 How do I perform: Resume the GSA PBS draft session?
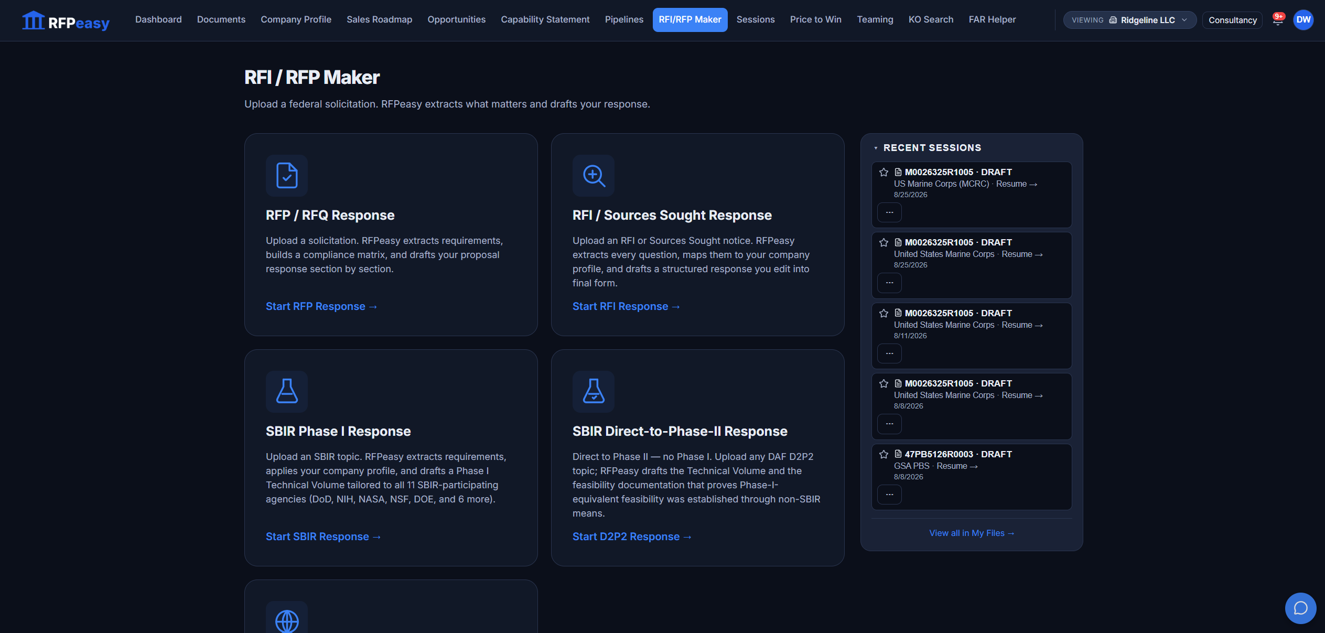coord(957,466)
